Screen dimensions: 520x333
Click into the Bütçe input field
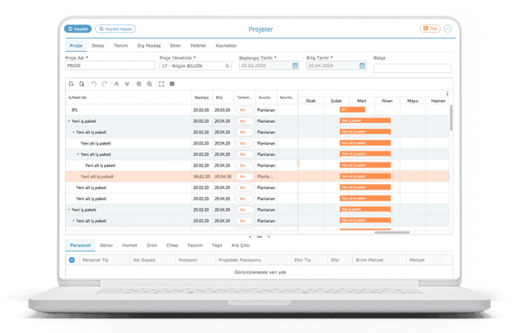[412, 68]
